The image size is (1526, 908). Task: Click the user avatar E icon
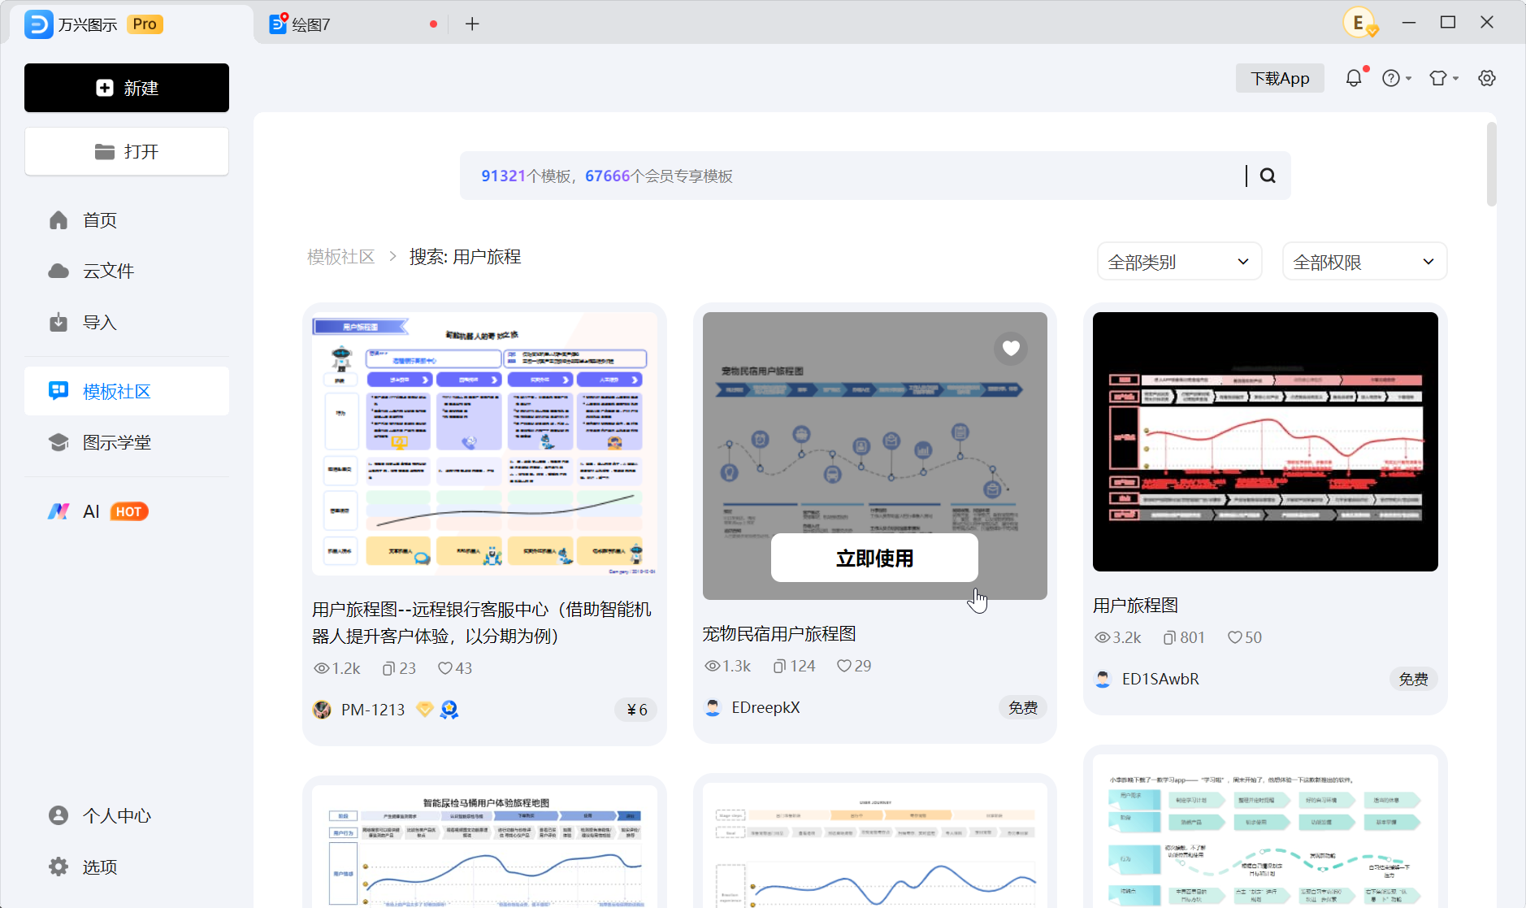pos(1359,23)
